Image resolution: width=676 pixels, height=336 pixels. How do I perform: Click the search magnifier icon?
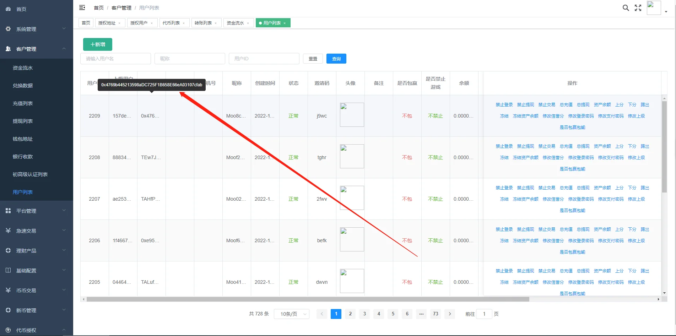tap(626, 8)
